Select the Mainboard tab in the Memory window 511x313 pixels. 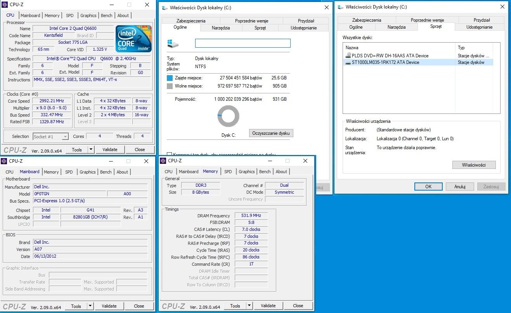[x=189, y=172]
